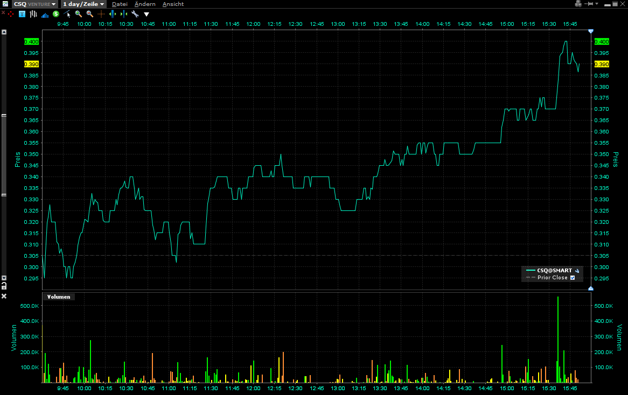Click the red crosshair icon in toolbar
The height and width of the screenshot is (395, 628).
(10, 14)
